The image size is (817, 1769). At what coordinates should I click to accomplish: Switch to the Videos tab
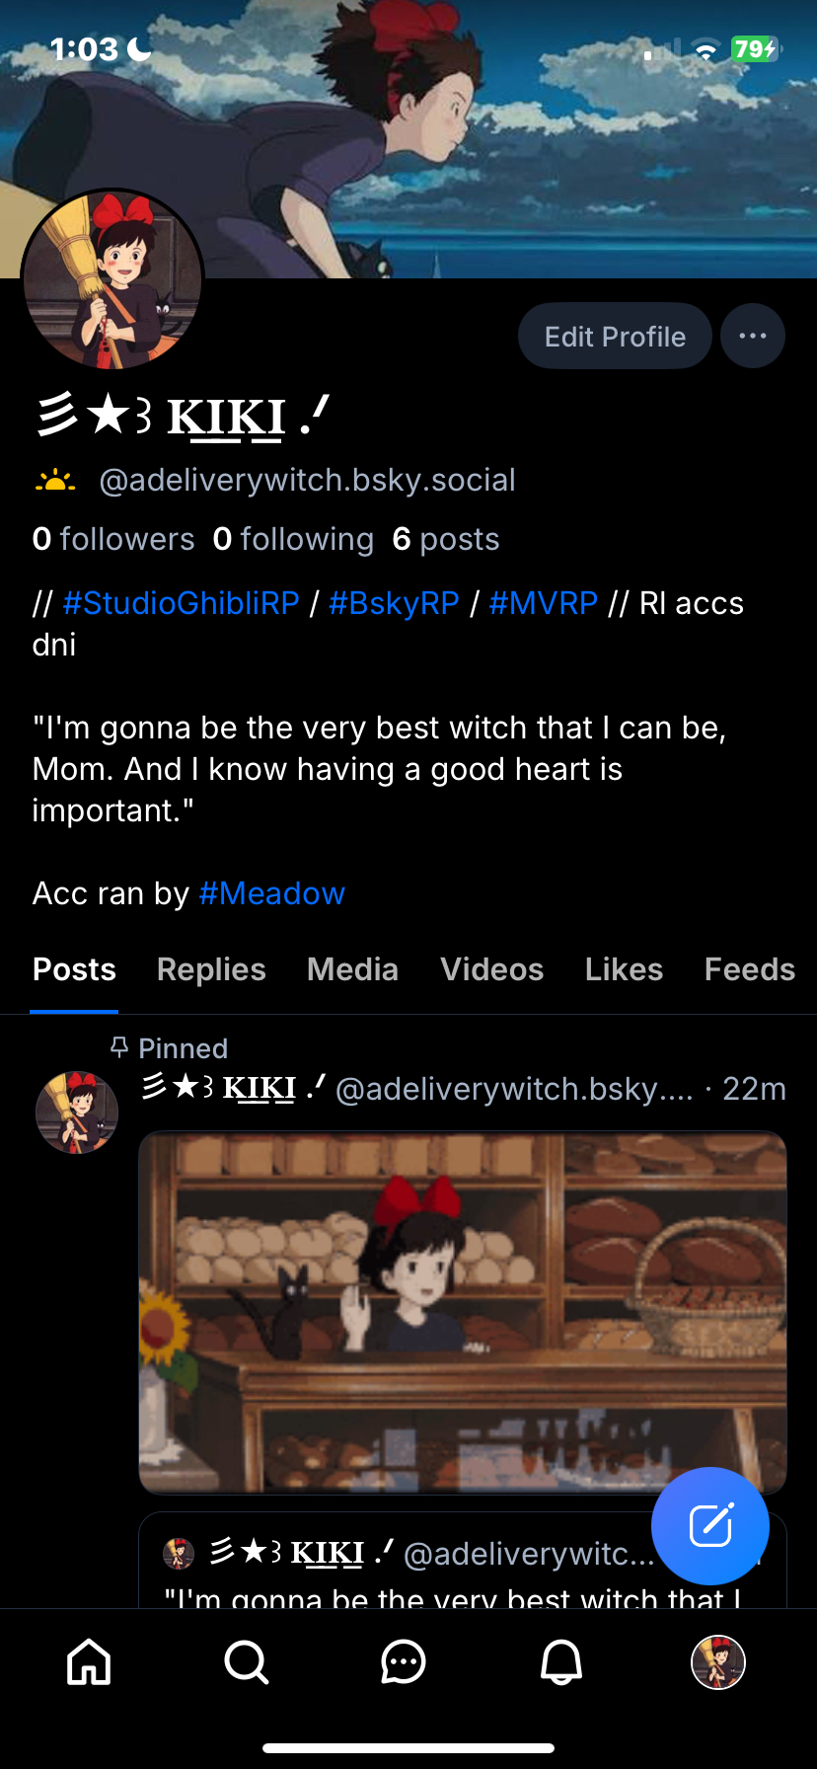pos(491,969)
